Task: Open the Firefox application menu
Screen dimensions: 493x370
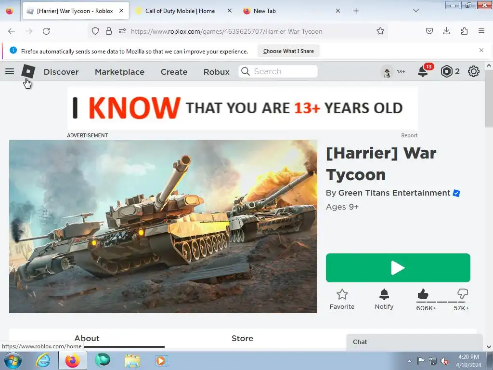Action: [481, 31]
